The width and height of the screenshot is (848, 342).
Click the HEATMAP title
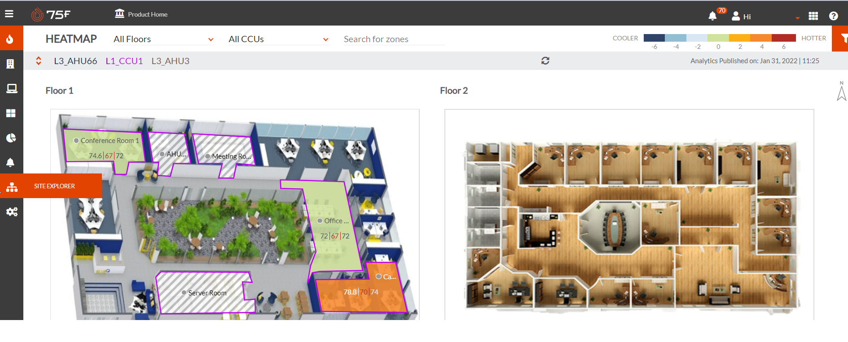click(71, 39)
